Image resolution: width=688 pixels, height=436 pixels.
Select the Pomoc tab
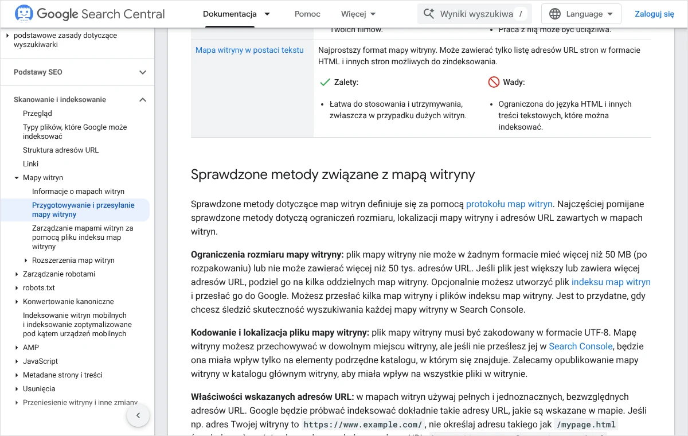point(307,14)
